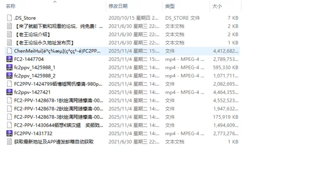336x191 pixels.
Task: Click the FC2PPV-1431732 mp4 icon
Action: point(9,133)
